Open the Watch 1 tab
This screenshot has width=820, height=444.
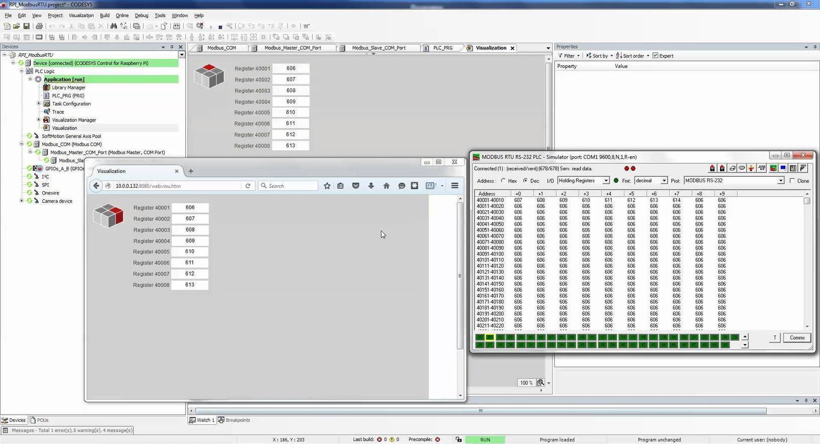[x=201, y=420]
